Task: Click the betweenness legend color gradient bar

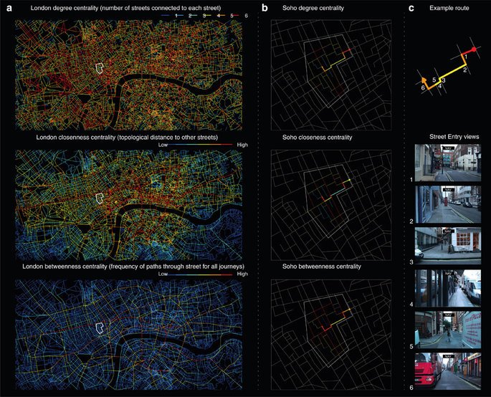Action: 202,274
